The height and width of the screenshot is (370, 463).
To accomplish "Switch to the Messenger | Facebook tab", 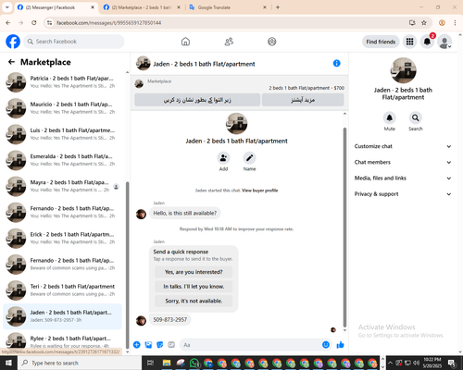I will click(56, 7).
